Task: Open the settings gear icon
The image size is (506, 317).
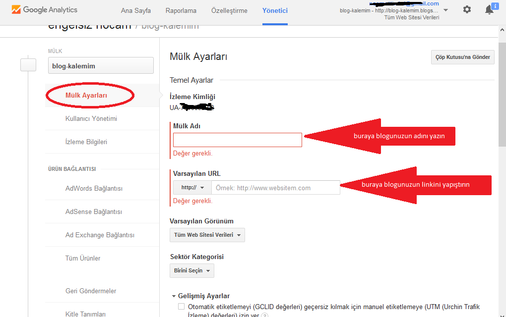Action: coord(467,10)
